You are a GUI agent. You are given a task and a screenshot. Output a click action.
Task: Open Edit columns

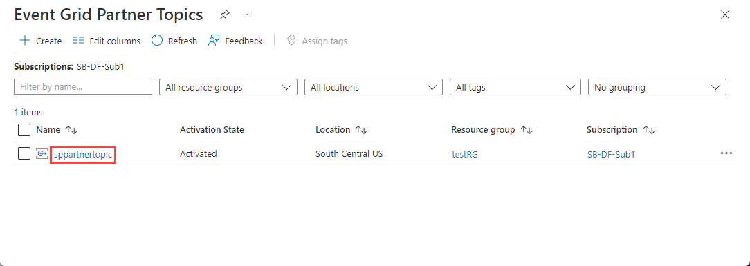pyautogui.click(x=106, y=41)
